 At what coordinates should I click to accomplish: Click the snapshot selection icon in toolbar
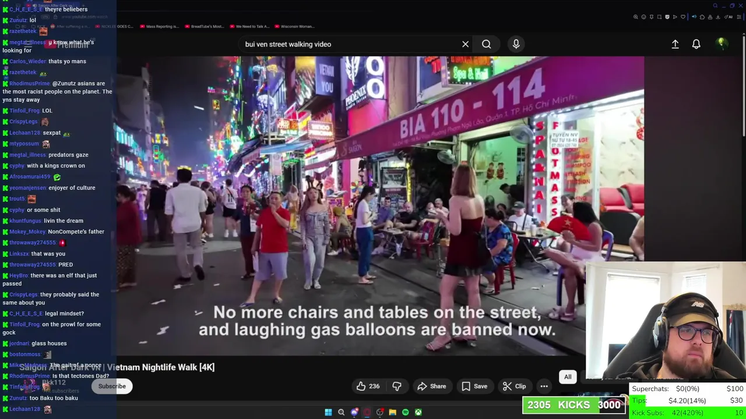click(x=659, y=17)
